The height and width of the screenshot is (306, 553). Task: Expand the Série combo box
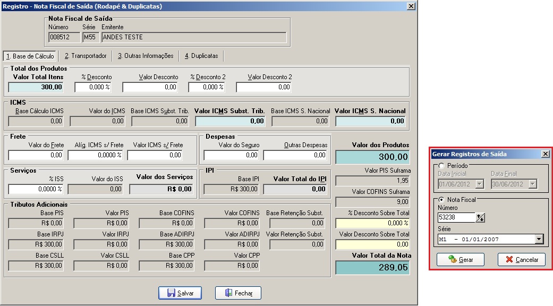(x=539, y=240)
